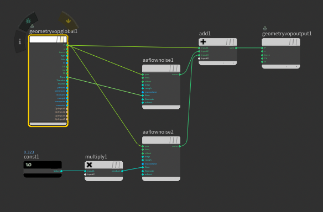Screen dimensions: 323x212
Task: Click sum output port on add1
Action: pyautogui.click(x=236, y=48)
